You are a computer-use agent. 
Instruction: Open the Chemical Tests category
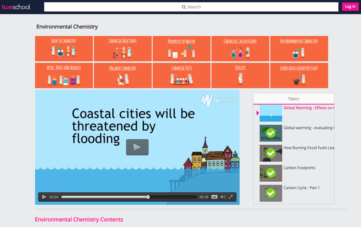pyautogui.click(x=181, y=75)
